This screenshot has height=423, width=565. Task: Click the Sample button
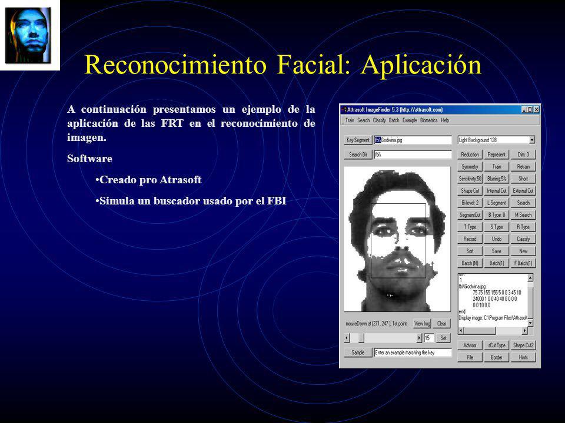pyautogui.click(x=358, y=353)
